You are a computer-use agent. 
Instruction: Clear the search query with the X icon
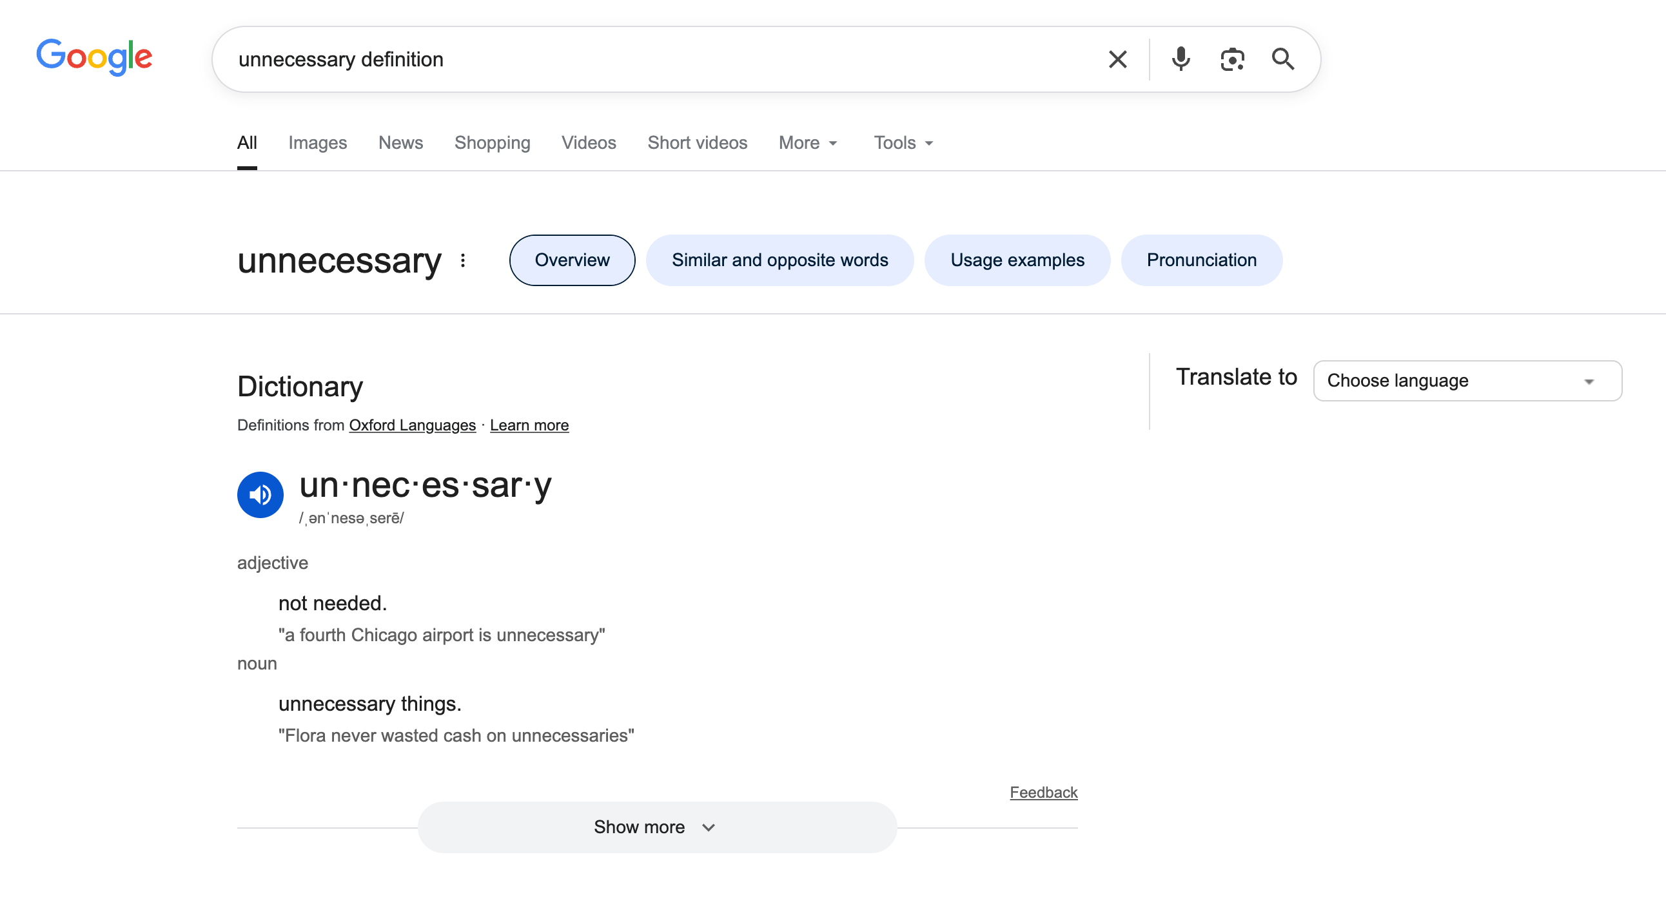click(x=1117, y=59)
